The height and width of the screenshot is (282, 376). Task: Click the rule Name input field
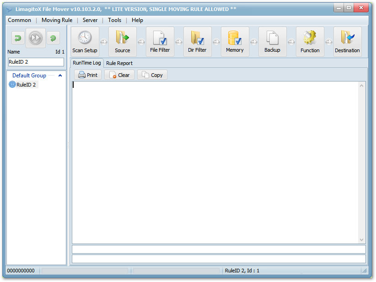pos(36,62)
